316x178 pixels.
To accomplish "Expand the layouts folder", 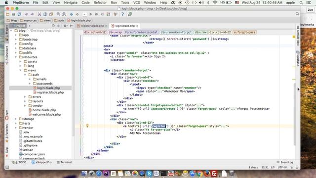I will click(25, 101).
